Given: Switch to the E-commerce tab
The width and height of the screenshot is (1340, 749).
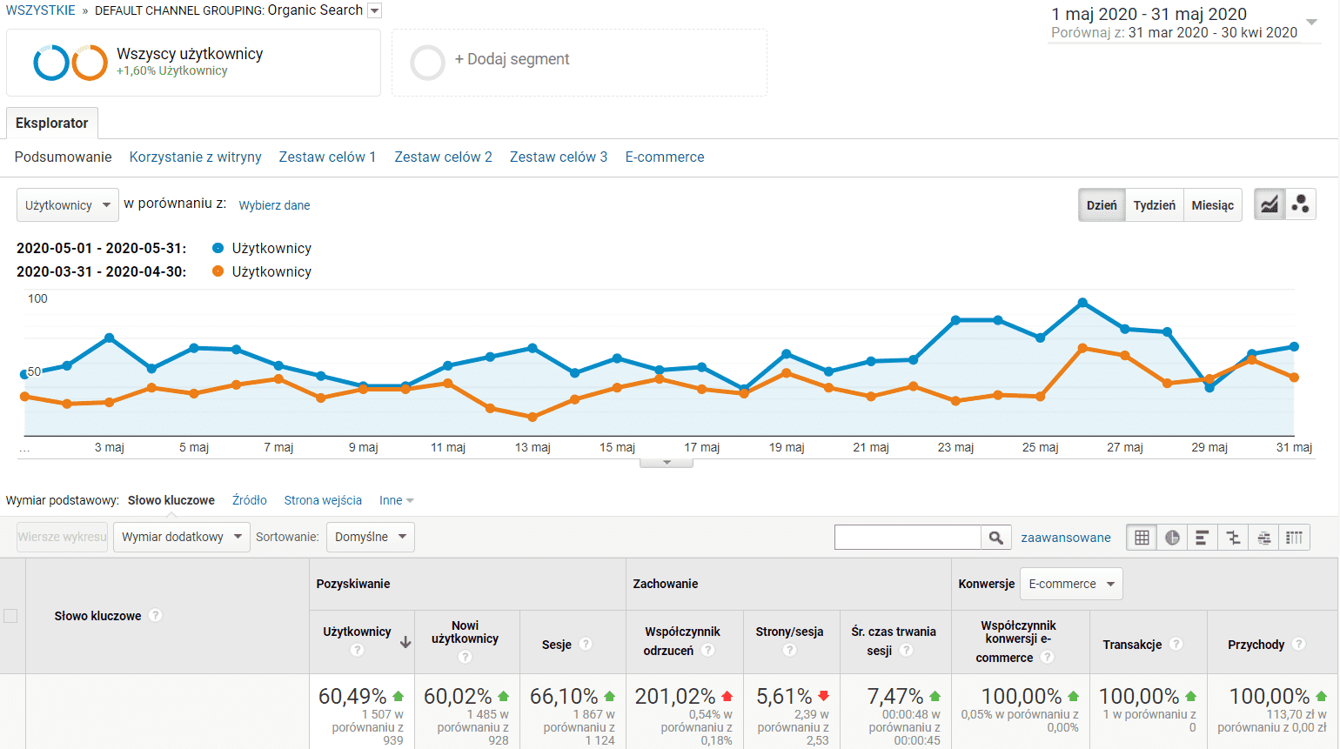Looking at the screenshot, I should tap(664, 157).
